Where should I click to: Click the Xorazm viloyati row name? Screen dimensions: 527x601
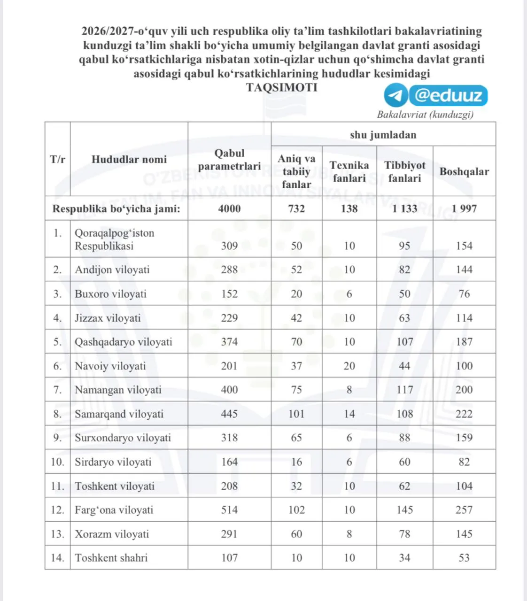click(x=112, y=534)
